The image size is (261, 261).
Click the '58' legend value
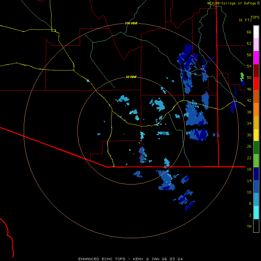pos(249,55)
